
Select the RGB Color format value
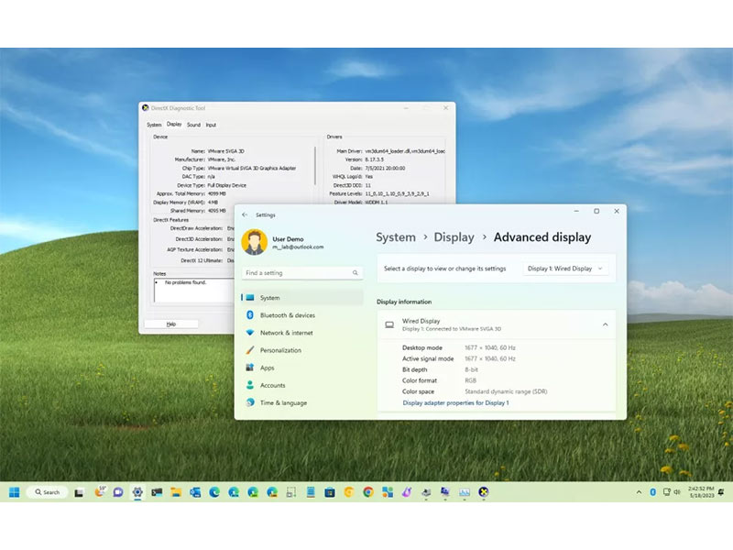pos(470,380)
